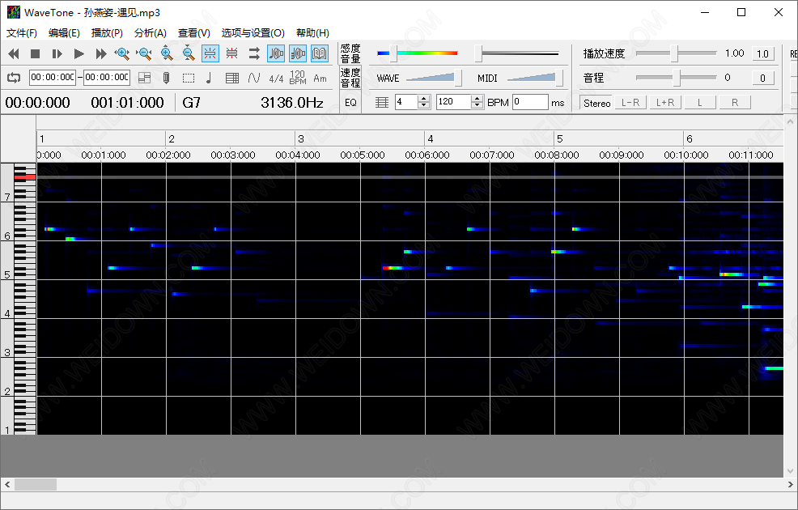798x510 pixels.
Task: Open the 播放(P) menu
Action: (x=107, y=33)
